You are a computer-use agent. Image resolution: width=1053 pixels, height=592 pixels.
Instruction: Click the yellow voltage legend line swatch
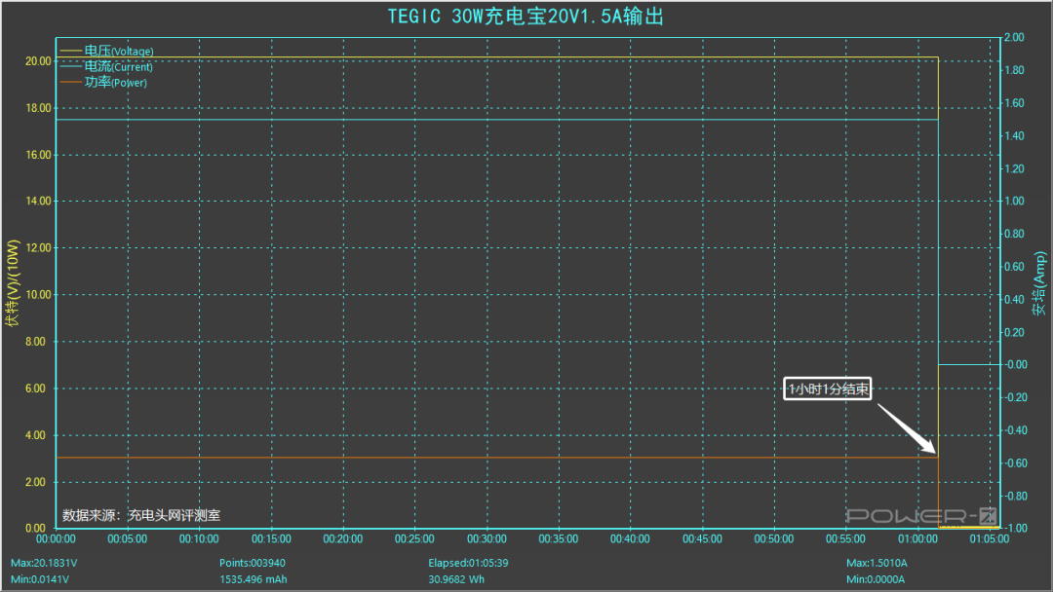(70, 51)
